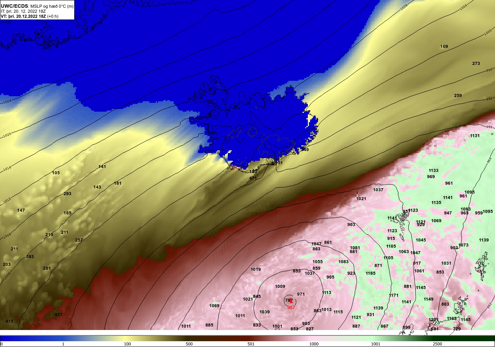Click the height value 803
Screen dimensions: 495x347
click(445, 304)
